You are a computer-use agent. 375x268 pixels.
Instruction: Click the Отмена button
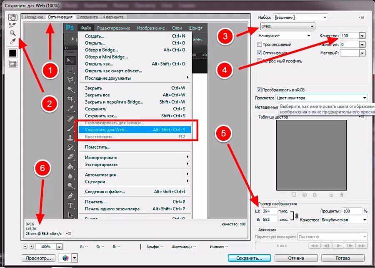296,258
